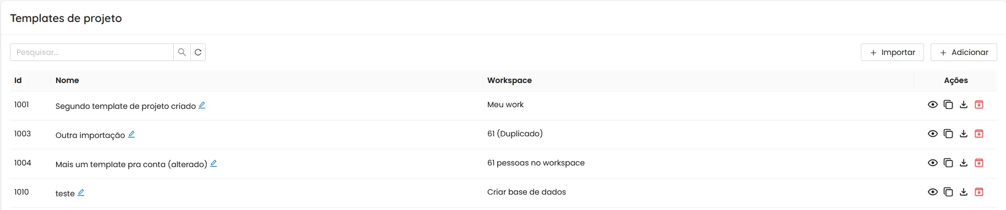Click the Adicionar button
This screenshot has width=1006, height=210.
coord(964,52)
